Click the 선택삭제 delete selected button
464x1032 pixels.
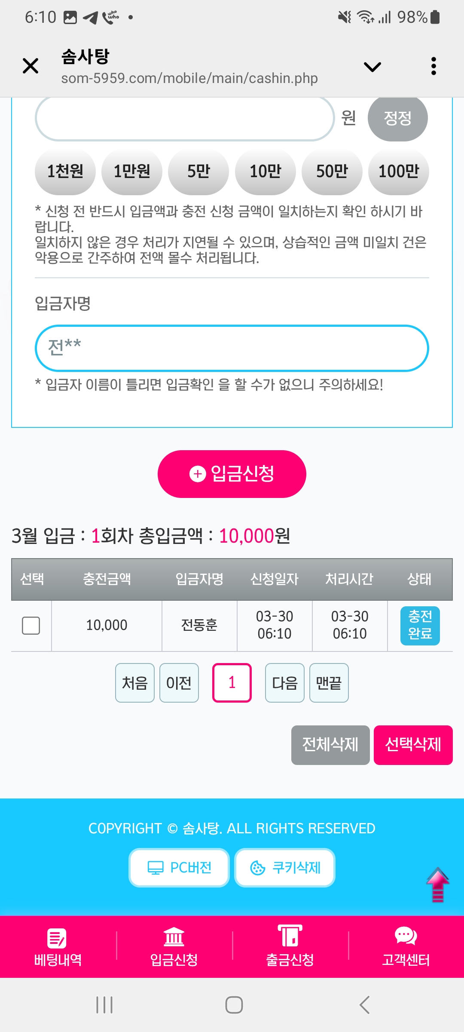(x=413, y=745)
